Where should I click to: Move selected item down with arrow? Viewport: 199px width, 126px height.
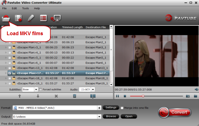pyautogui.click(x=38, y=96)
